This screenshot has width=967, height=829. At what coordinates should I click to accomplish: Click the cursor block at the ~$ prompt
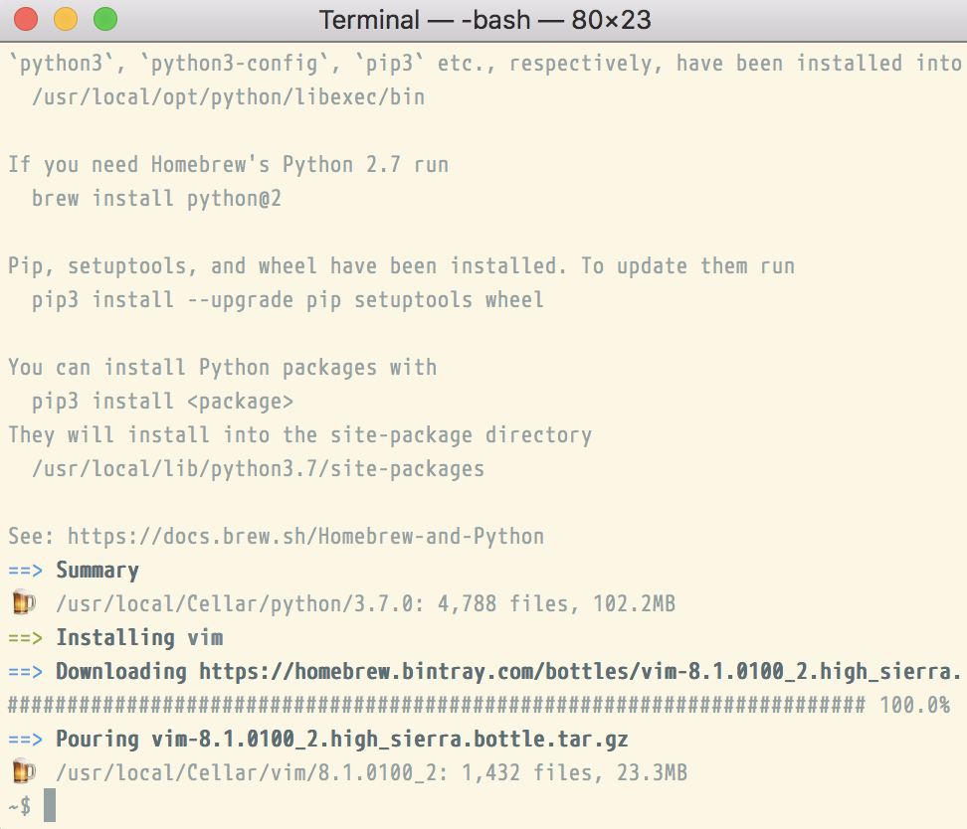tap(50, 806)
